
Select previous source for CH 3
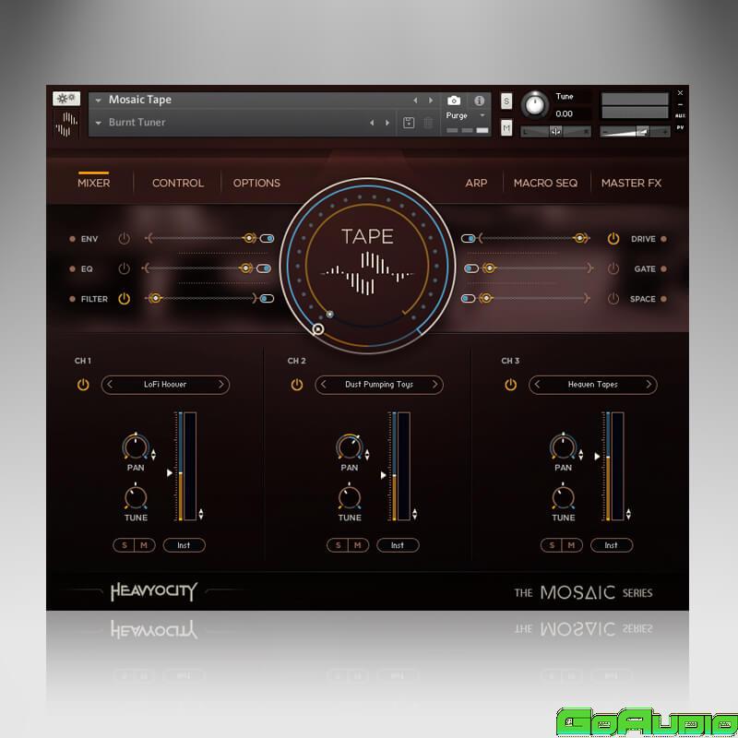tap(537, 385)
